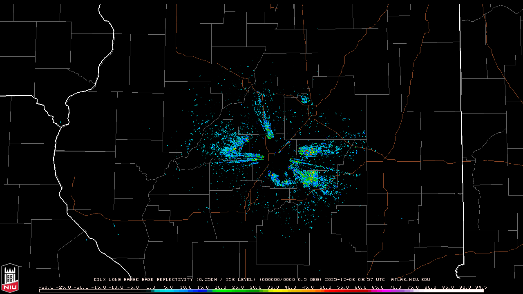Click the 80.0 scale label
The height and width of the screenshot is (294, 523).
pos(430,287)
